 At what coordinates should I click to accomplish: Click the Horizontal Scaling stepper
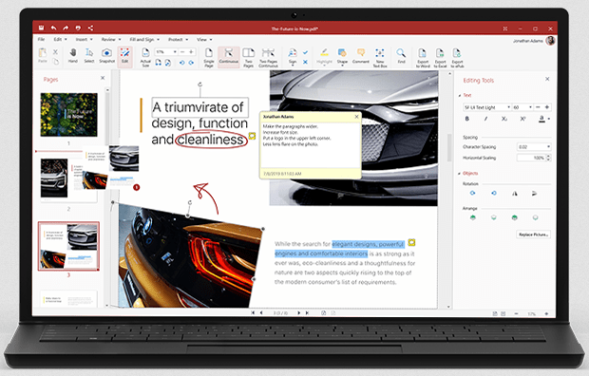click(x=549, y=159)
